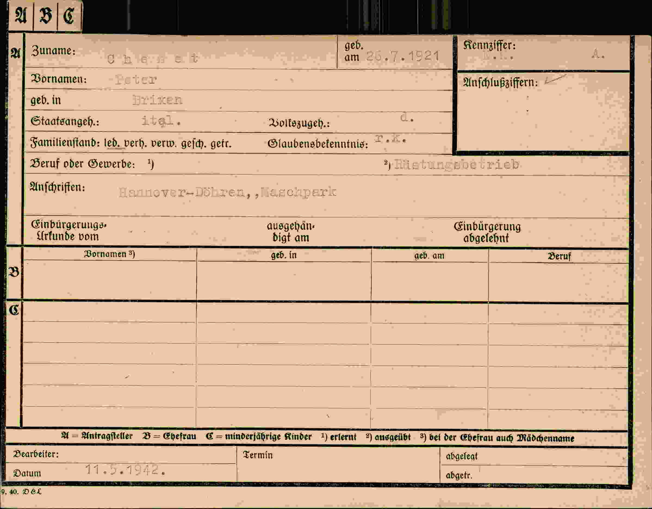This screenshot has width=652, height=509.
Task: Select the typed religion "r.k."
Action: pos(390,138)
